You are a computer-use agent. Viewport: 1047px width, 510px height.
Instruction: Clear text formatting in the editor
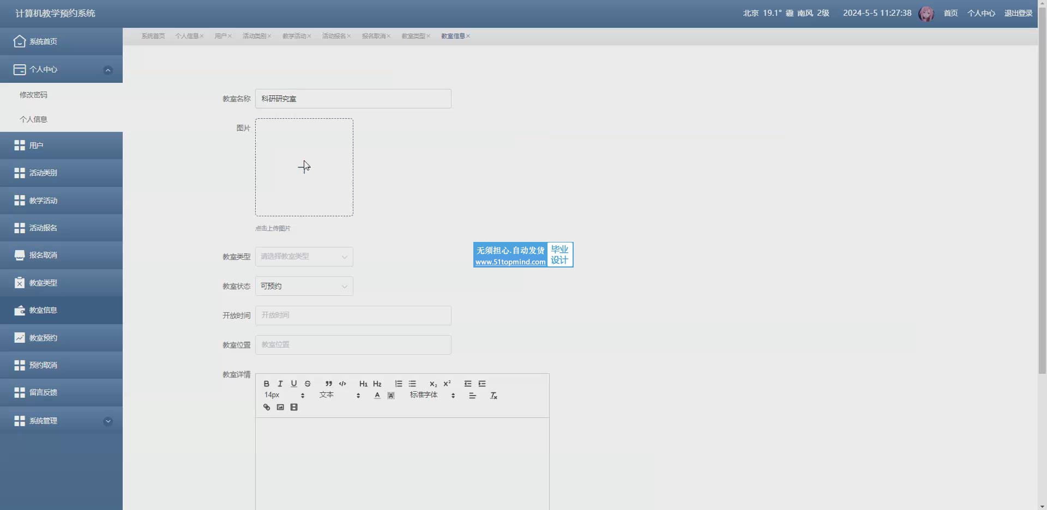coord(494,396)
